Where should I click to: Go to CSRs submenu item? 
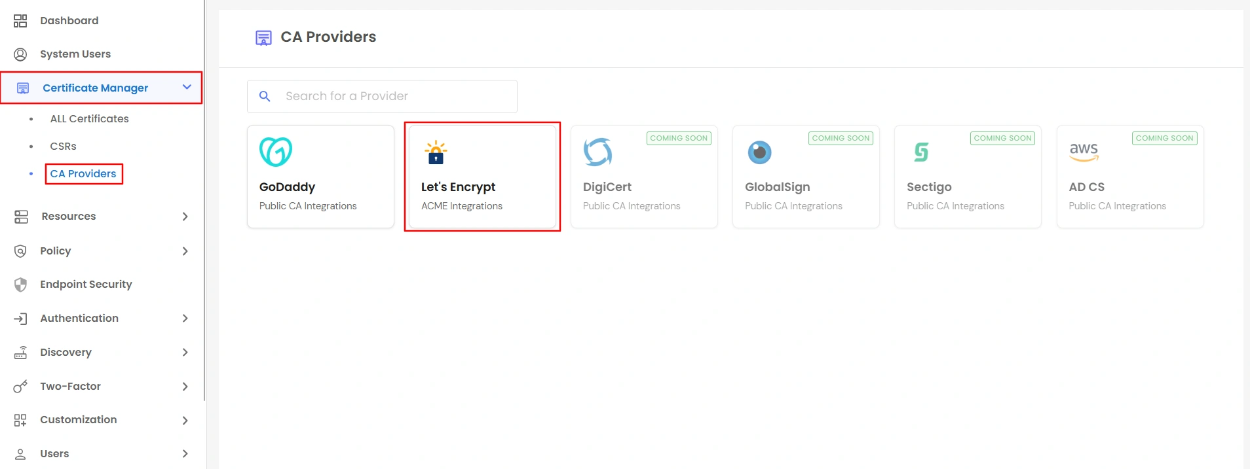tap(64, 147)
